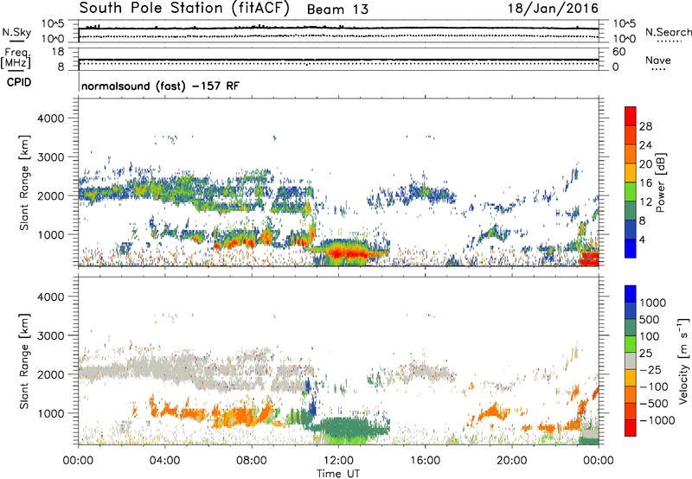Click the bright blue bottom power colorbar segment
Viewport: 692px width, 479px height.
click(x=631, y=249)
